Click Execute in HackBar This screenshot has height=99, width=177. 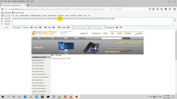pyautogui.click(x=7, y=24)
